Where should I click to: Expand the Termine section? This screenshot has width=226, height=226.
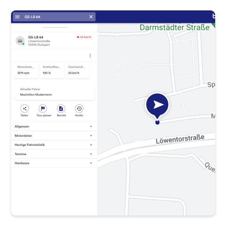(54, 154)
